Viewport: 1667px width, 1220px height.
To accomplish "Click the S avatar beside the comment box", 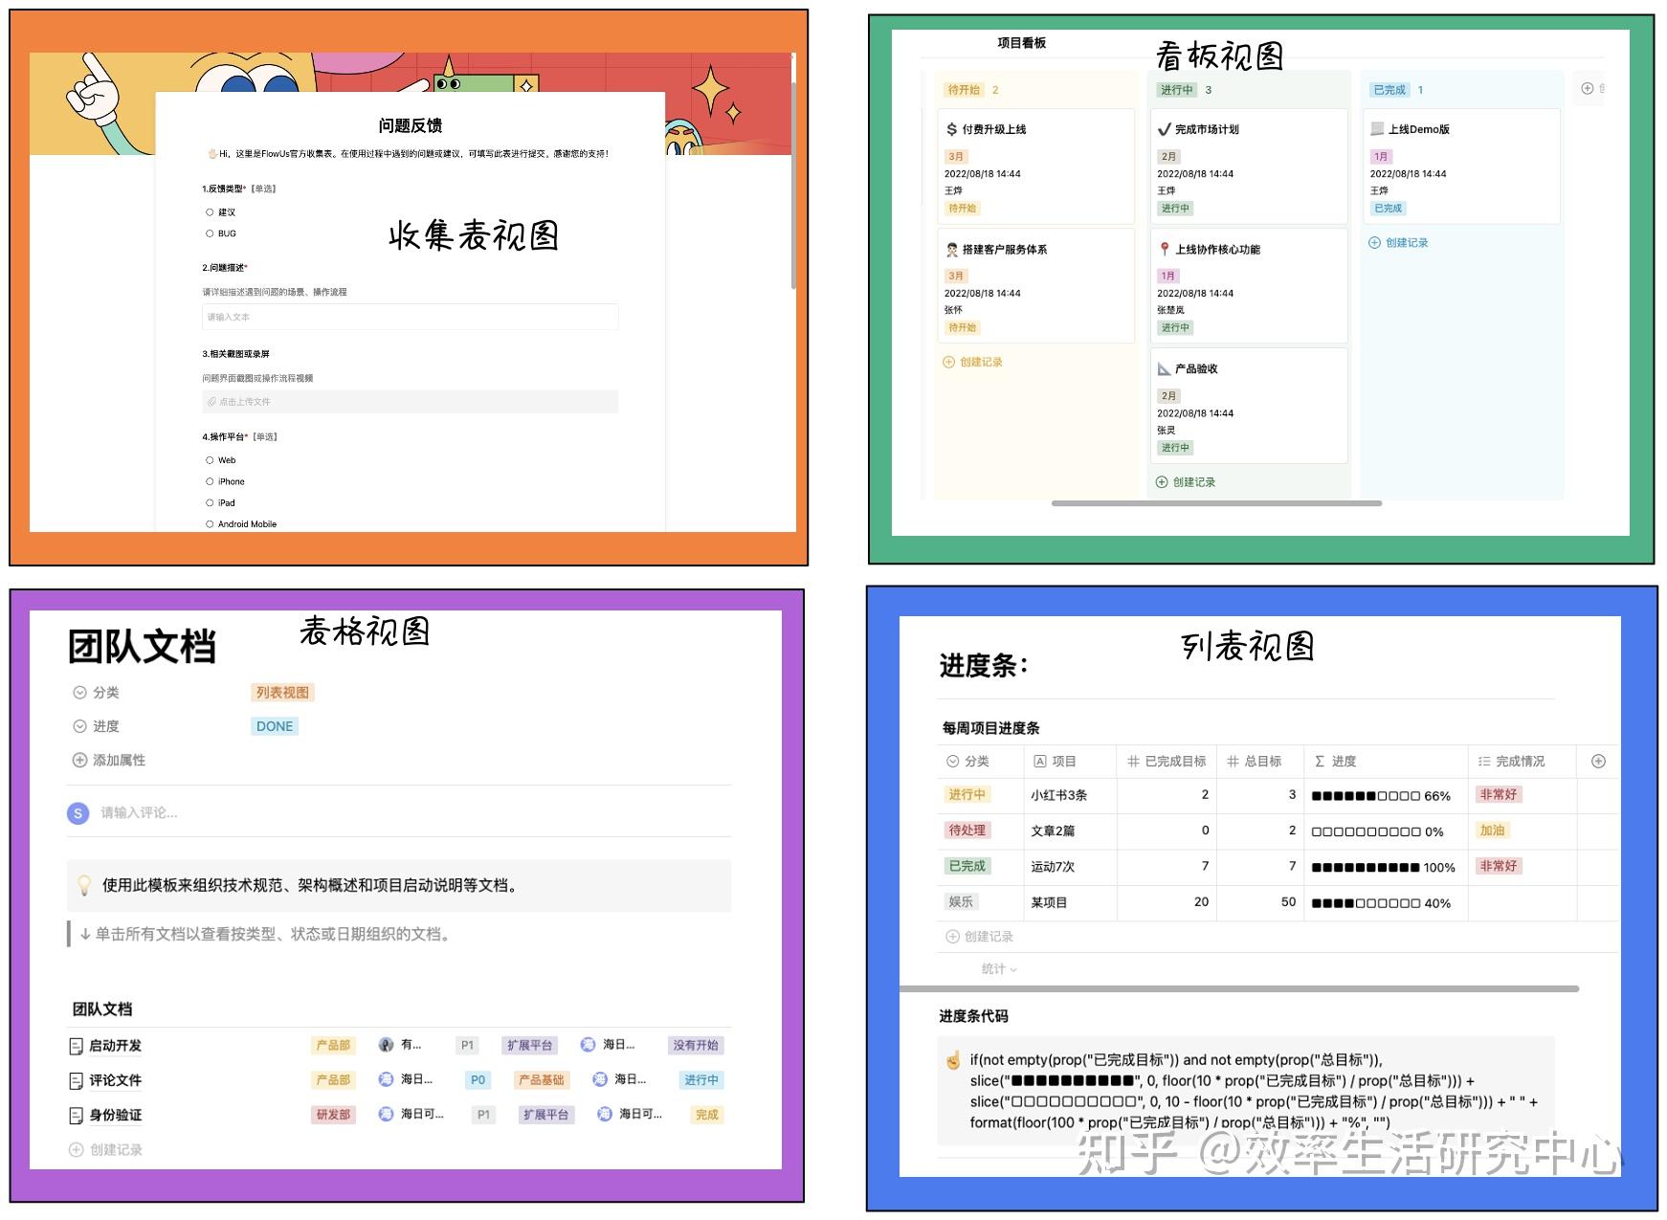I will click(x=78, y=812).
